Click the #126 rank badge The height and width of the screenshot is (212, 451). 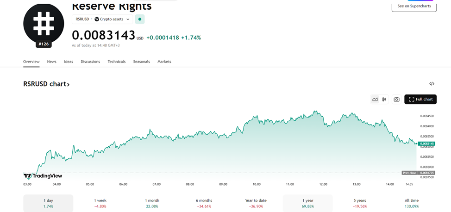tap(44, 44)
